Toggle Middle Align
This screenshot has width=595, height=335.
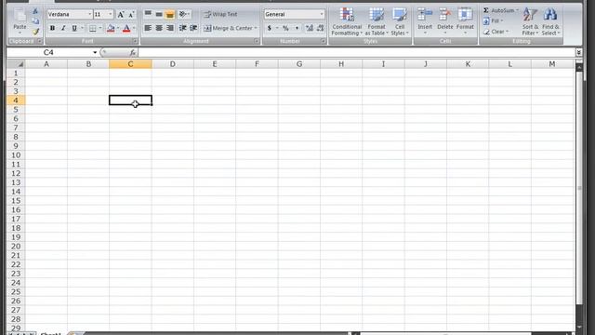[x=159, y=14]
